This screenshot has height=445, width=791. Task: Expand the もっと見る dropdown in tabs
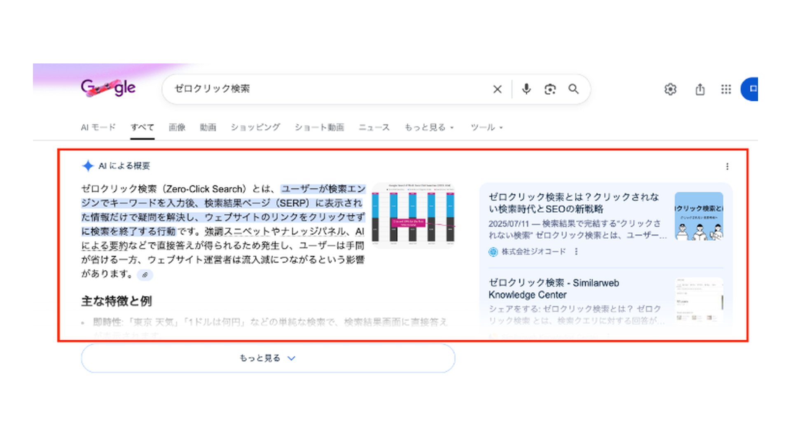tap(429, 127)
